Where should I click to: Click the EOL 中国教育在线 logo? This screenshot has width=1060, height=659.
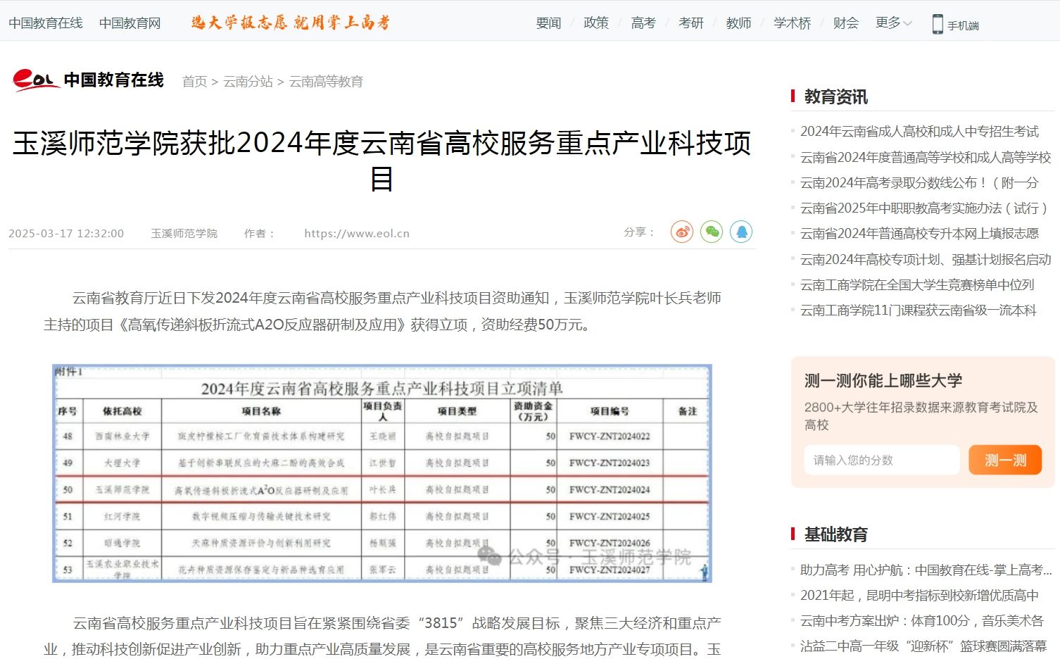pyautogui.click(x=89, y=80)
